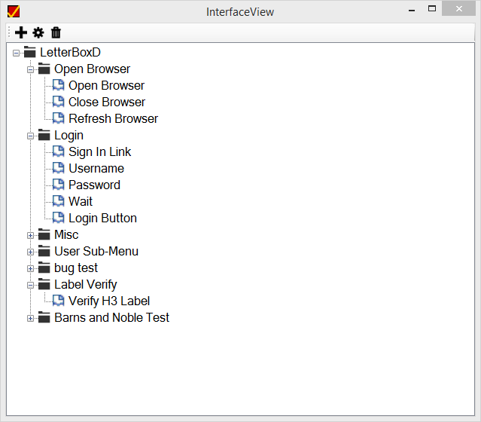Click the InterfaceView app logo icon
Viewport: 481px width, 422px height.
(x=14, y=11)
